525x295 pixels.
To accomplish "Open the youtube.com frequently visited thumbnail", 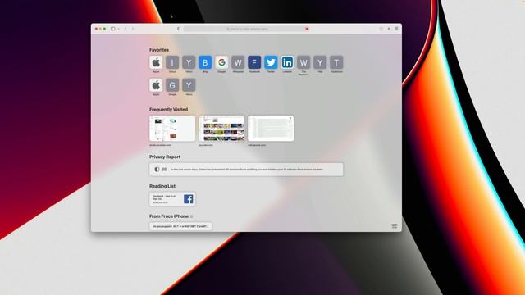I will pos(221,129).
